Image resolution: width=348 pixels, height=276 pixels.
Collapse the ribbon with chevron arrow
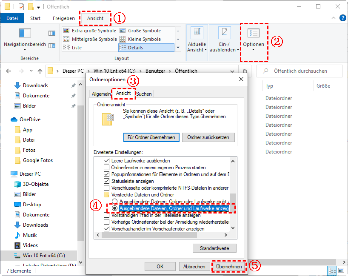point(334,18)
